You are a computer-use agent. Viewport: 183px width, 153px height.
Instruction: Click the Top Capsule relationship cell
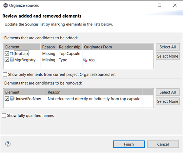pyautogui.click(x=70, y=54)
